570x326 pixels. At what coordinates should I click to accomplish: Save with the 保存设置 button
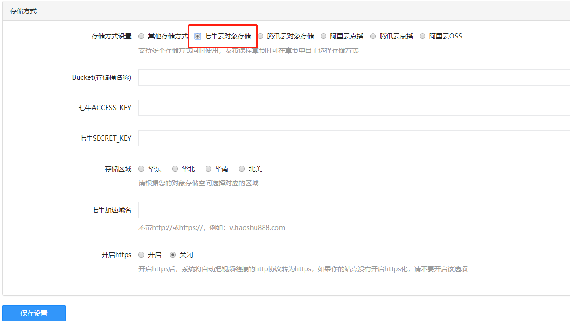(34, 313)
